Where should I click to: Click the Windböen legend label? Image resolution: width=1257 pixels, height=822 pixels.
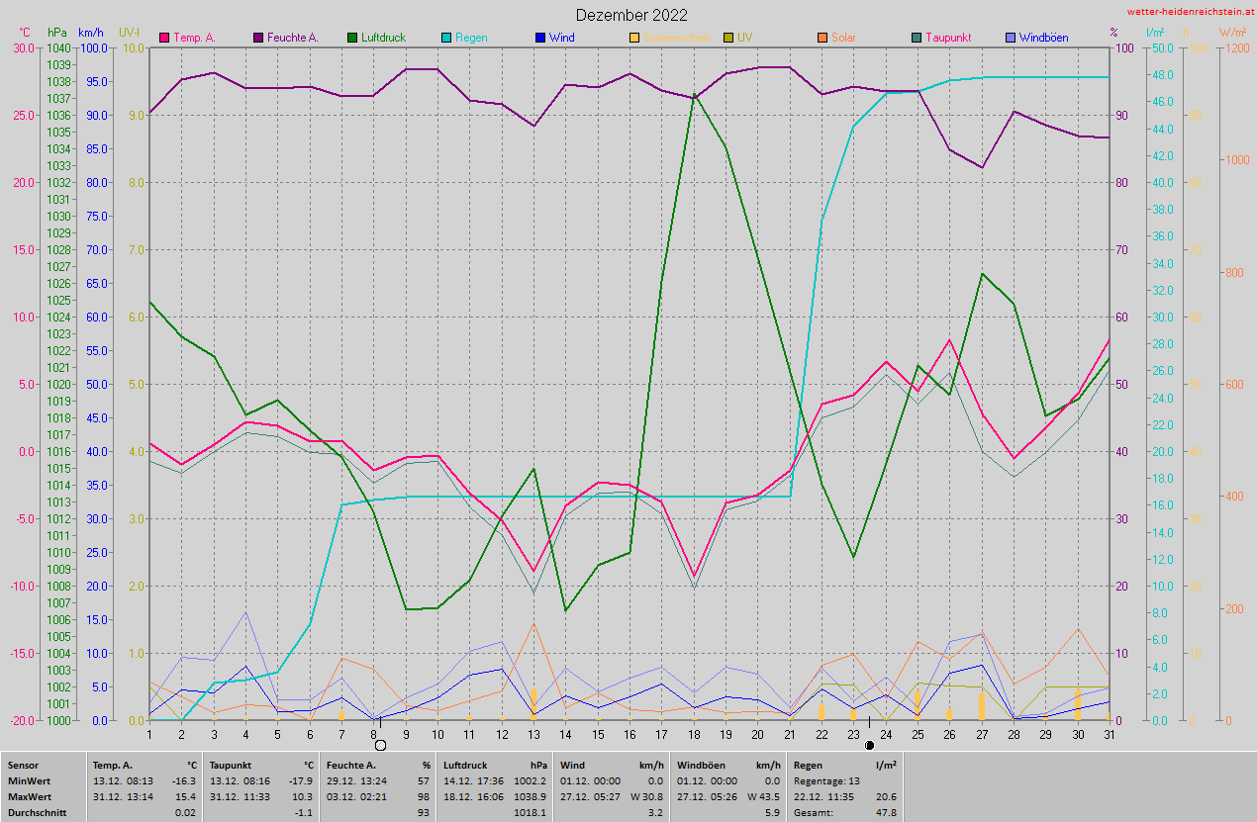1043,38
